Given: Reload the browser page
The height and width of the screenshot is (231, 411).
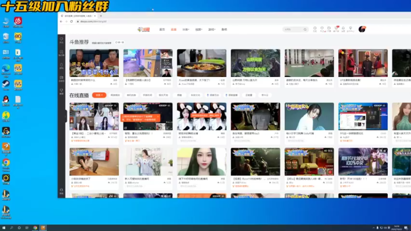Looking at the screenshot, I should (71, 22).
